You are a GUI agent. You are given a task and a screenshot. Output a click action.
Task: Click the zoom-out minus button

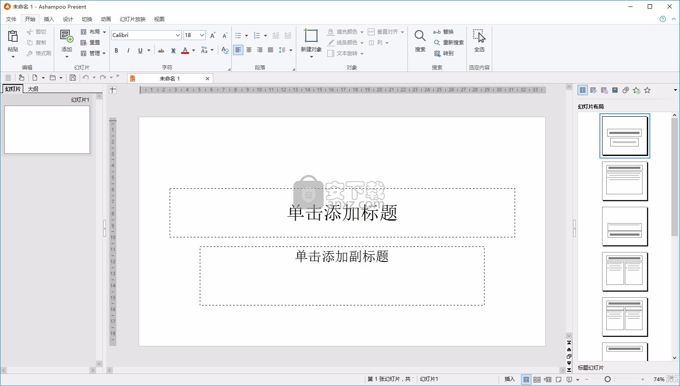pos(587,380)
